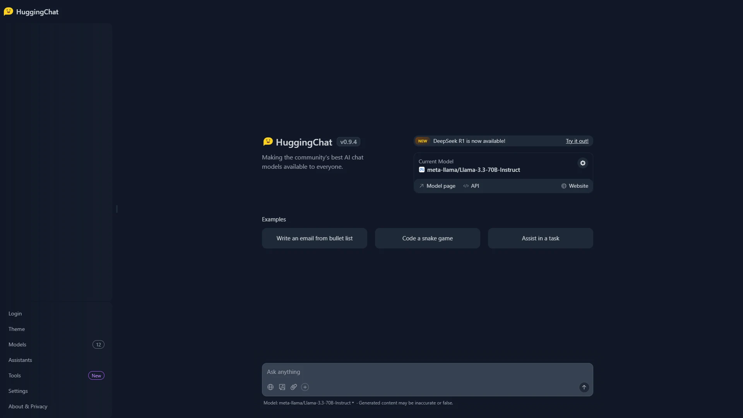Click the sidebar collapse handle
This screenshot has width=743, height=418.
[116, 209]
